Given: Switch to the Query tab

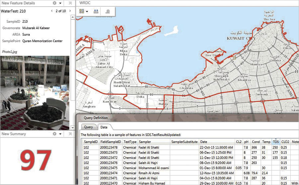Looking at the screenshot, I should 88,127.
